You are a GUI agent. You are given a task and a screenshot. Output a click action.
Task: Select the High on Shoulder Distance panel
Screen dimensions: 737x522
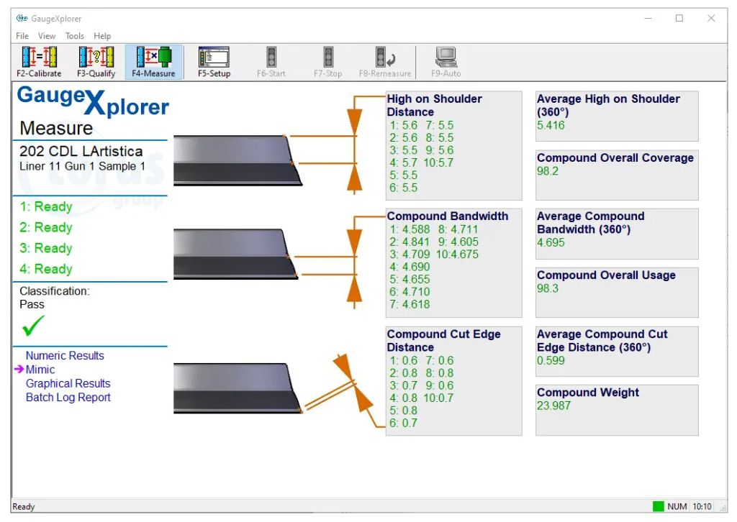click(453, 145)
